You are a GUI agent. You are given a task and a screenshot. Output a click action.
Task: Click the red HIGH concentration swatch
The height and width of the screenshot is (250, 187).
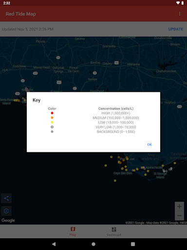[x=52, y=113]
